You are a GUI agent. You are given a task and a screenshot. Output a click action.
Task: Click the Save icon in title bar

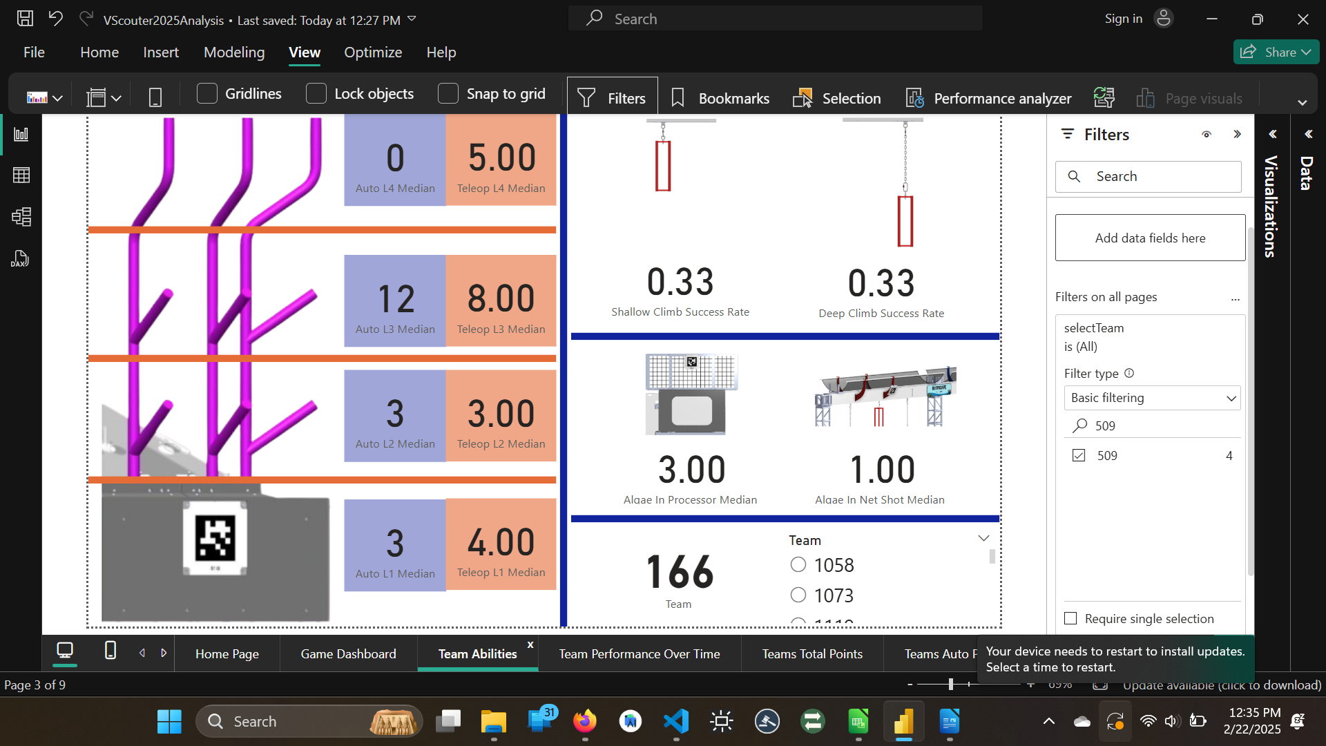[25, 19]
